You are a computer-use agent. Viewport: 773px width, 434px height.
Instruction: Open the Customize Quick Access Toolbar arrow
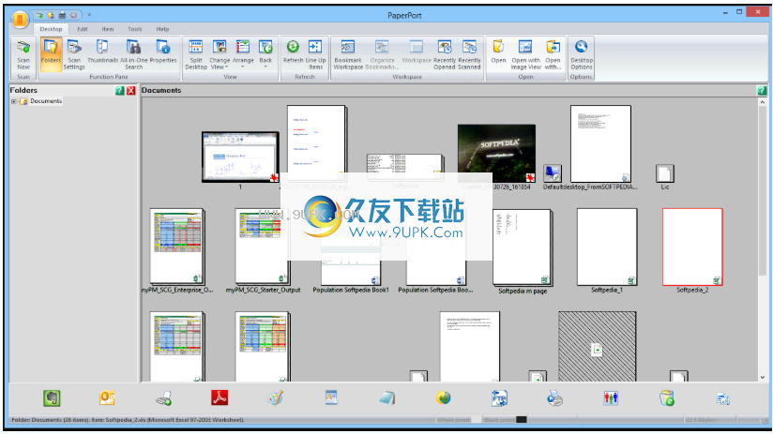(89, 15)
